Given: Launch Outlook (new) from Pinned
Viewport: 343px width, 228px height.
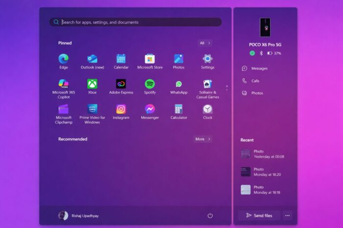Looking at the screenshot, I should coord(92,61).
